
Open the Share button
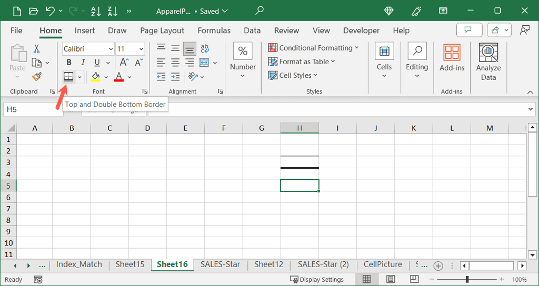[498, 30]
